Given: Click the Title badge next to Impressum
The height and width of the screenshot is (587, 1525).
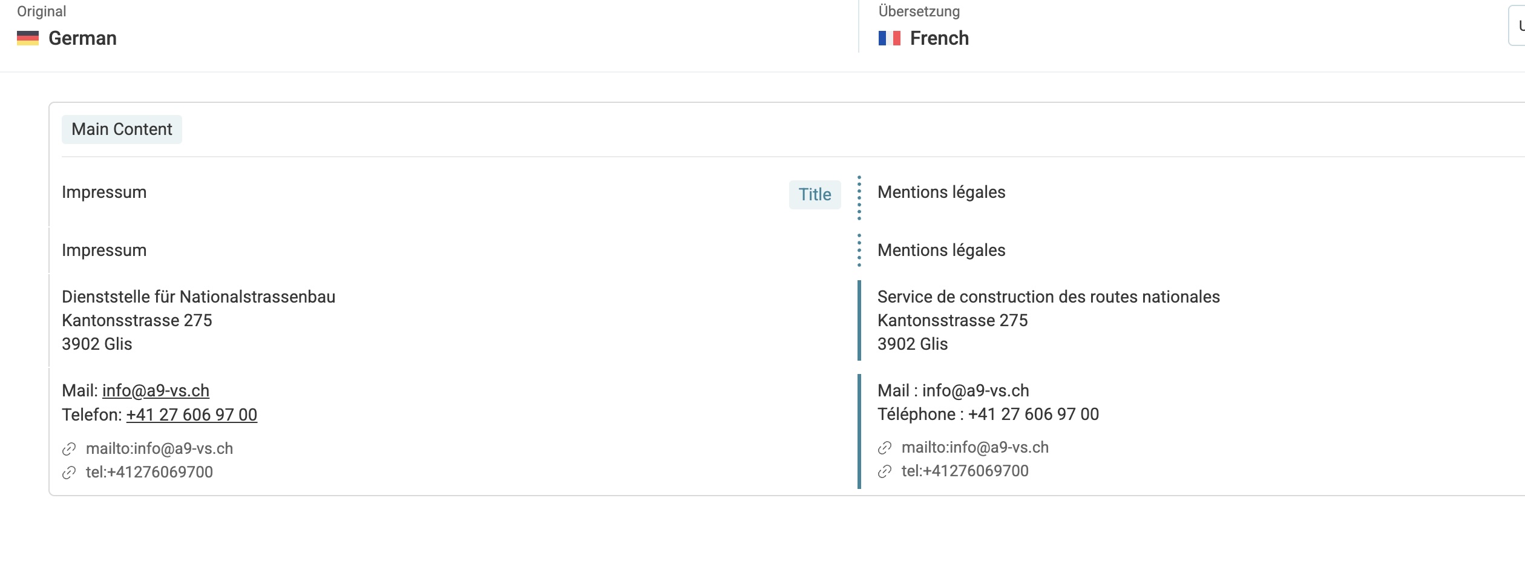Looking at the screenshot, I should coord(815,195).
